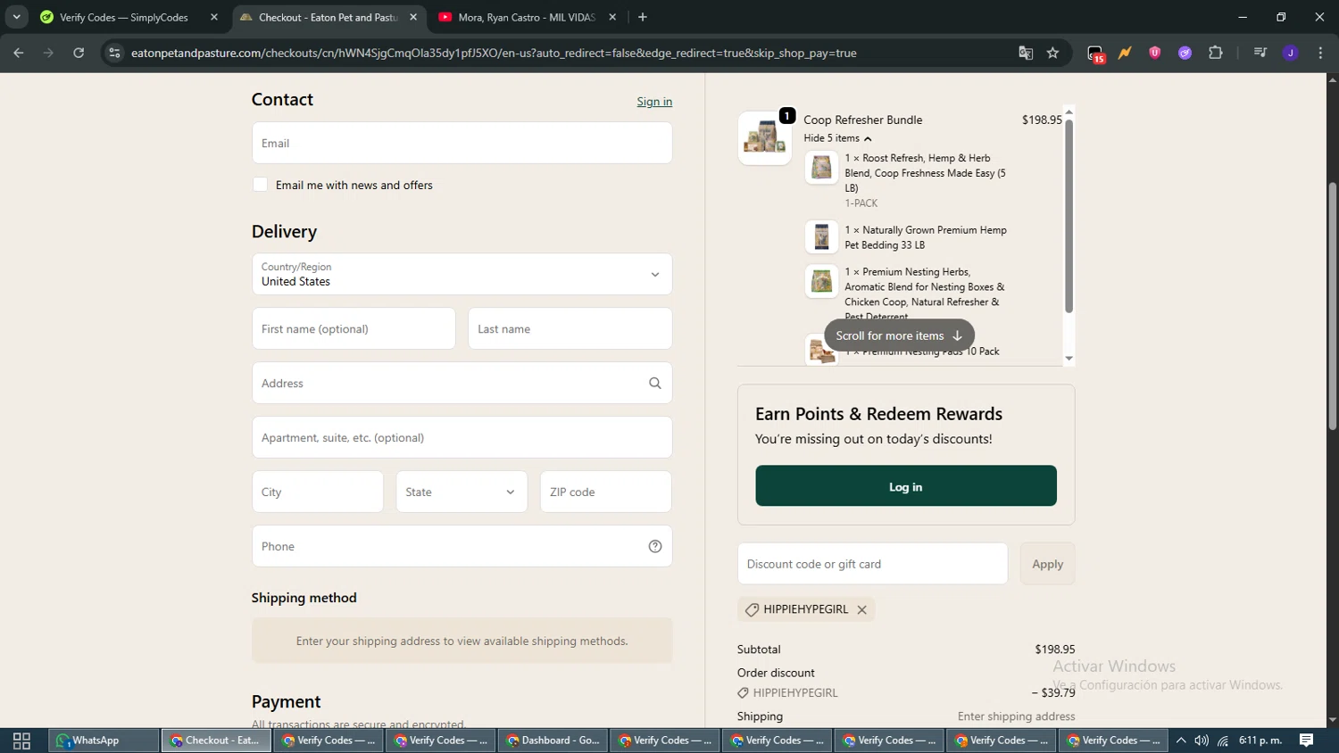The image size is (1339, 753).
Task: Click the Discount code or gift card field
Action: point(872,564)
